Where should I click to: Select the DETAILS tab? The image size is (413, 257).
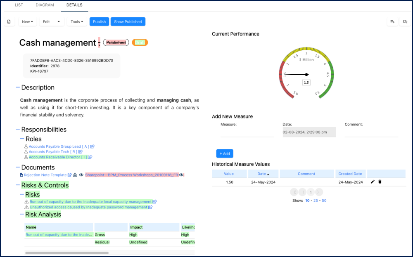coord(74,5)
